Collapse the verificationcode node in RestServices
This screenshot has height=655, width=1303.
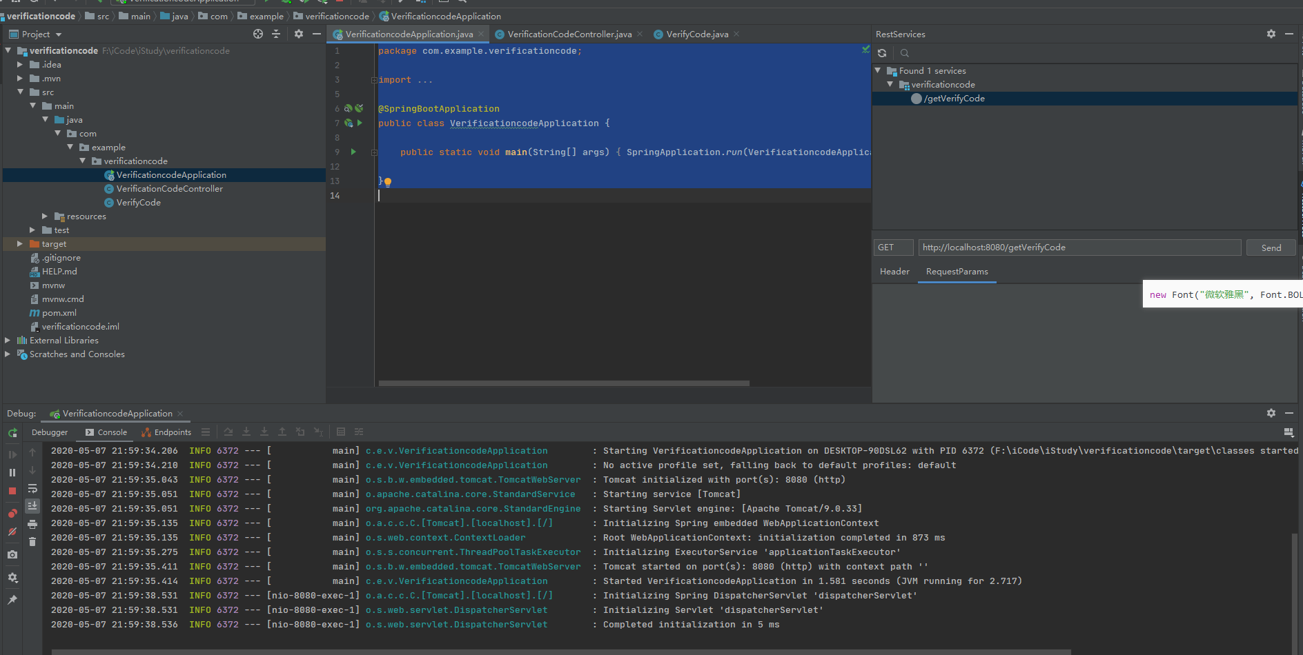click(890, 85)
